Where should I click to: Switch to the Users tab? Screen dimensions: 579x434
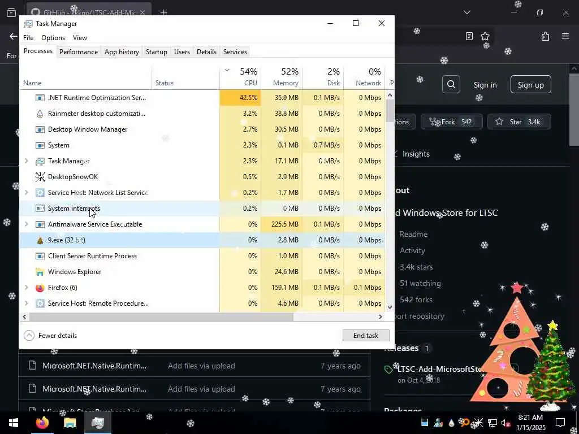(x=182, y=52)
